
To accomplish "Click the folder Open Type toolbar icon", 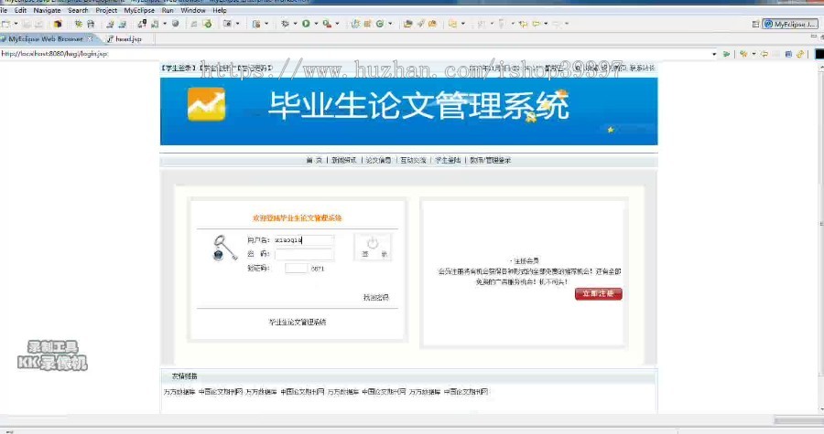I will pos(407,24).
